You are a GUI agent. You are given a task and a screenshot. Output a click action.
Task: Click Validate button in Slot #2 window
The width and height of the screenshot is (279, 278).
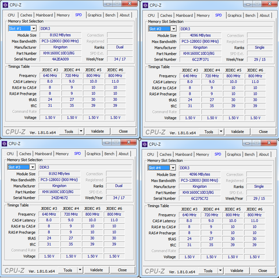(x=237, y=132)
